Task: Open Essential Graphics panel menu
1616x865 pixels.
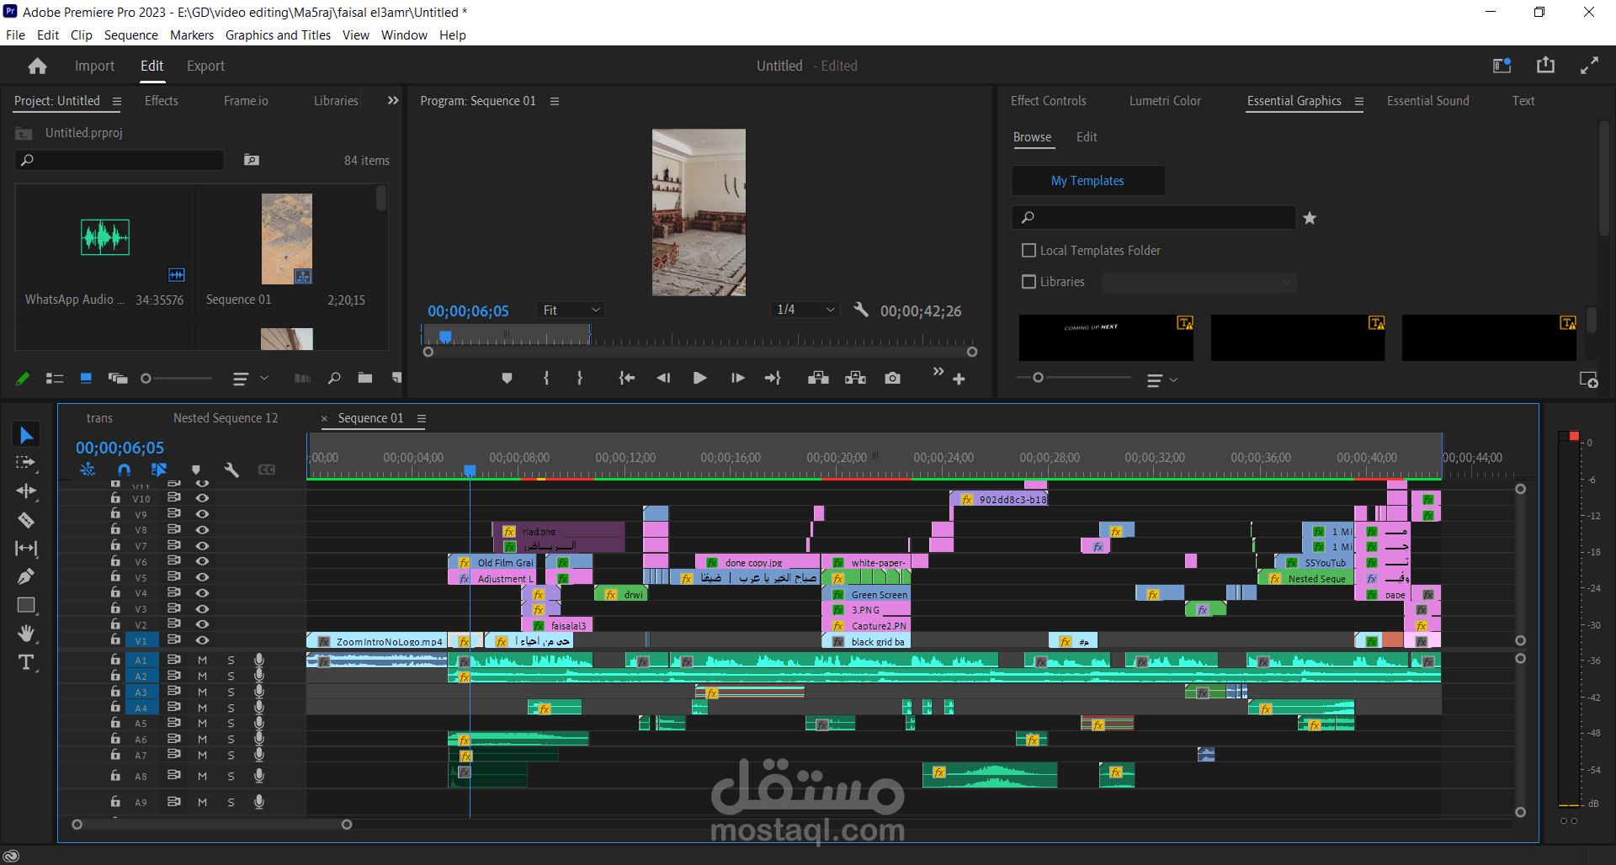Action: (x=1358, y=102)
